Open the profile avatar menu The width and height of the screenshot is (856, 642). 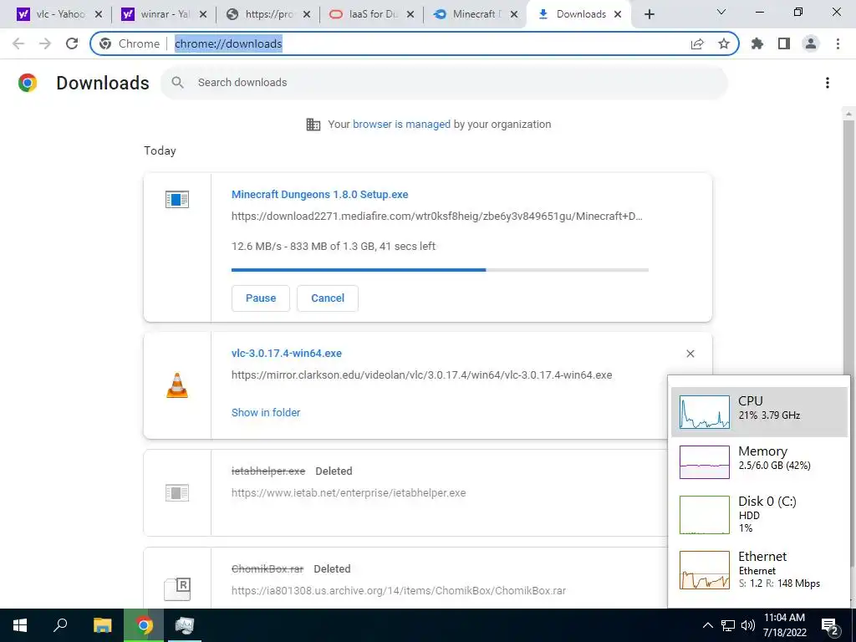[811, 43]
